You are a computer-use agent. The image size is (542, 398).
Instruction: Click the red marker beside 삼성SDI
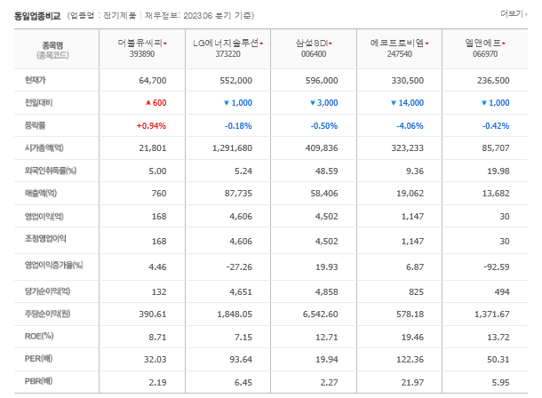[x=331, y=44]
